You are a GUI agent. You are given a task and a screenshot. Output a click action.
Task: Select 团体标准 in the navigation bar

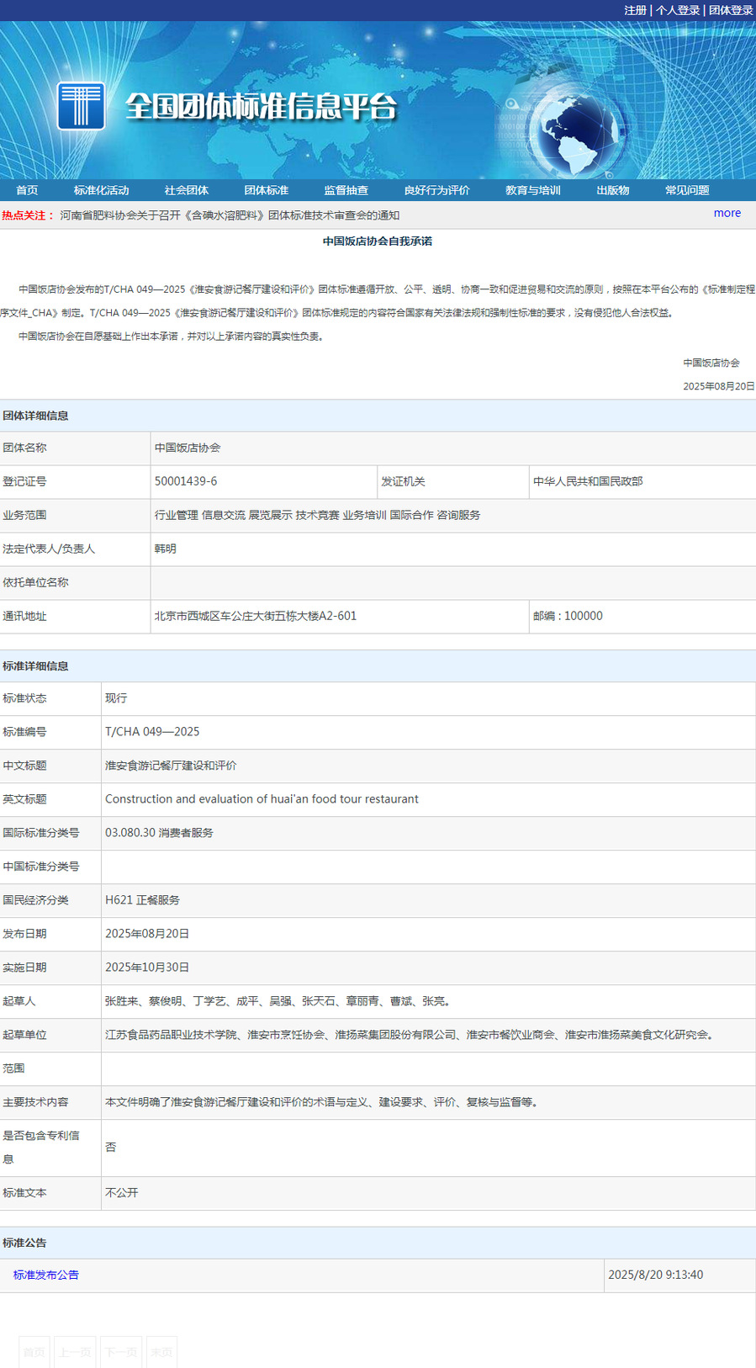(266, 190)
